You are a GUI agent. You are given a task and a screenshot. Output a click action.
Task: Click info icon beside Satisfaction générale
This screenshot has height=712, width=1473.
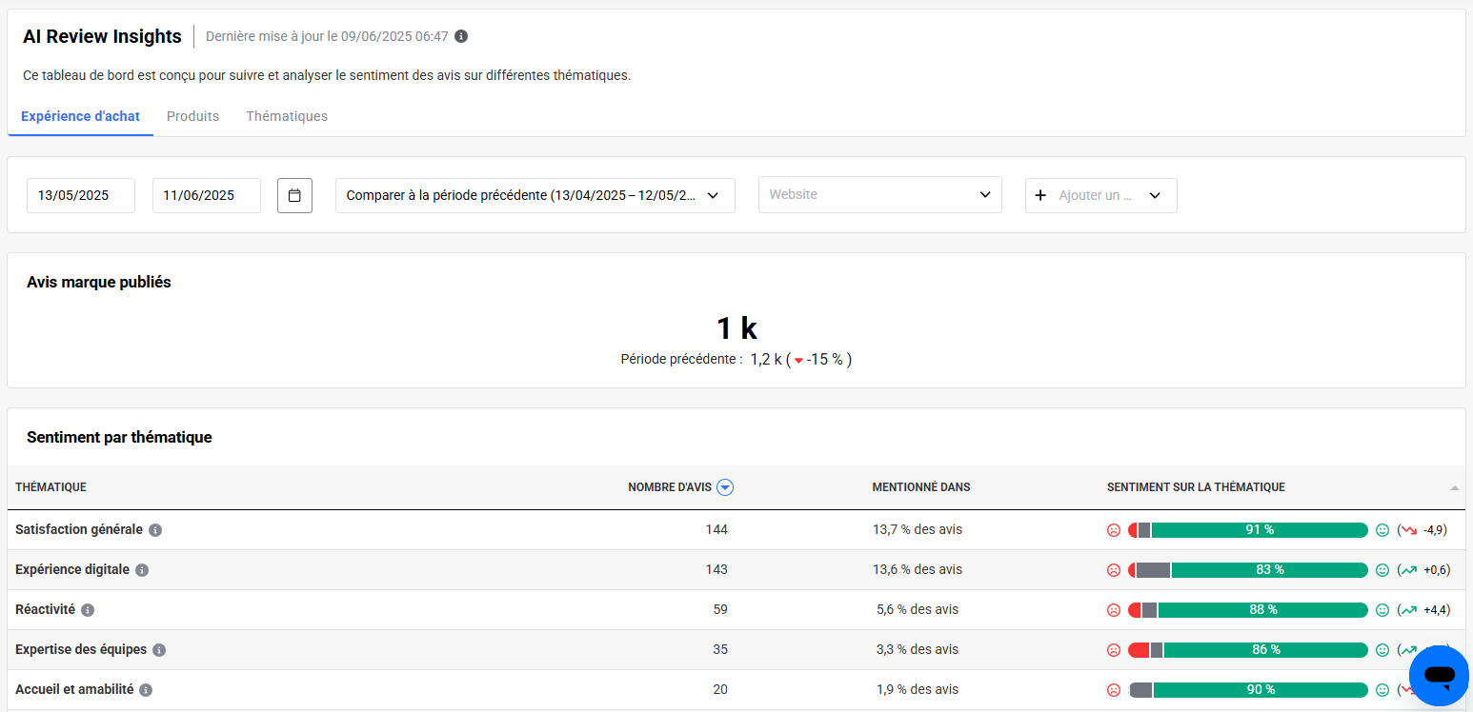point(155,530)
